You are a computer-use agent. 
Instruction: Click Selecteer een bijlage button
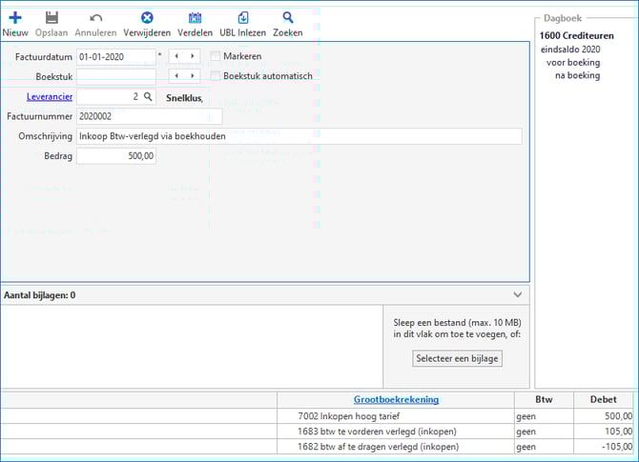click(458, 358)
